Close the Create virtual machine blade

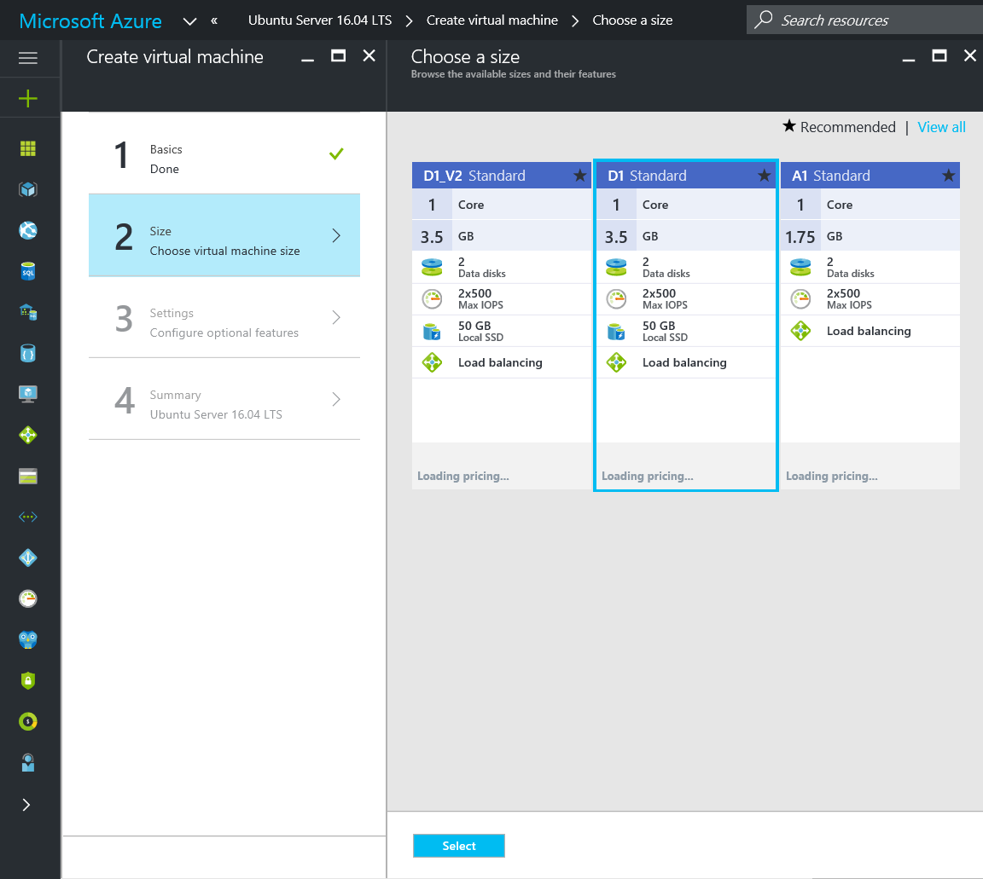[369, 56]
